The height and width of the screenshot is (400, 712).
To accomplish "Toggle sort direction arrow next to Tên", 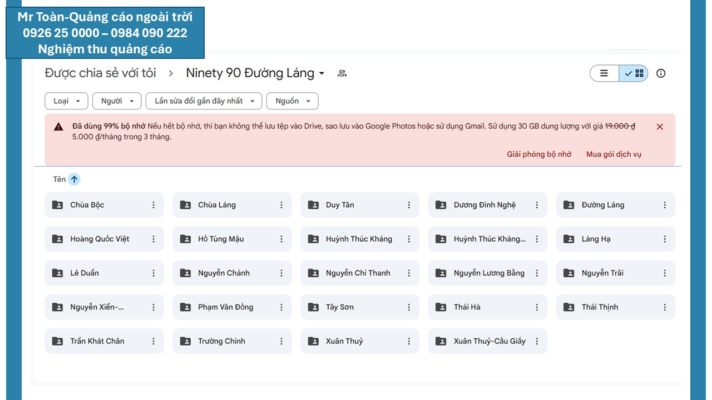I will tap(75, 179).
